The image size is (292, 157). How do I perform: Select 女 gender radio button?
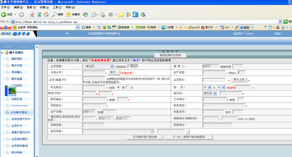[x=127, y=87]
